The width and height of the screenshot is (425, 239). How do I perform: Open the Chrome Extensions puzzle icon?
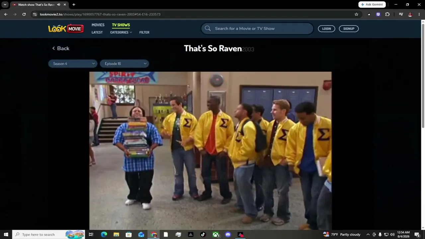[x=387, y=14]
